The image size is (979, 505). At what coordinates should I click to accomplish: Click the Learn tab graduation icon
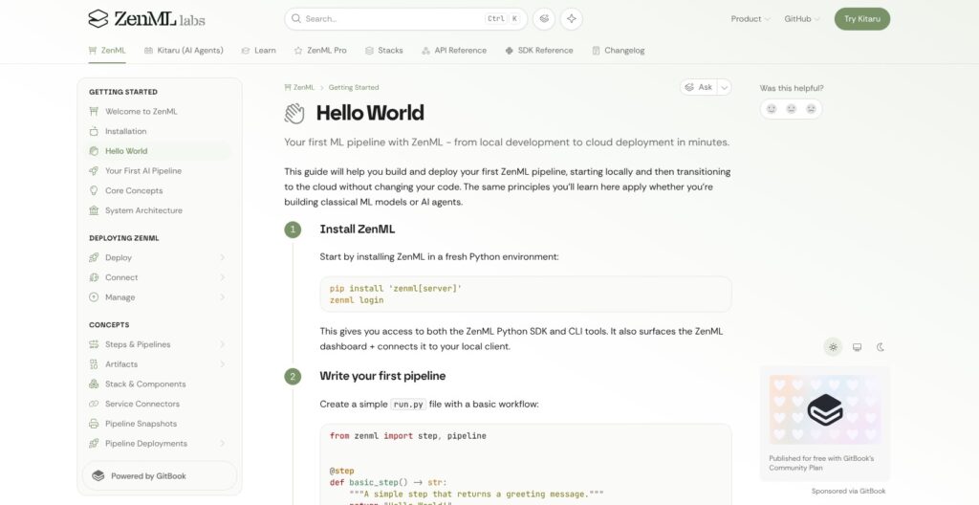[246, 51]
